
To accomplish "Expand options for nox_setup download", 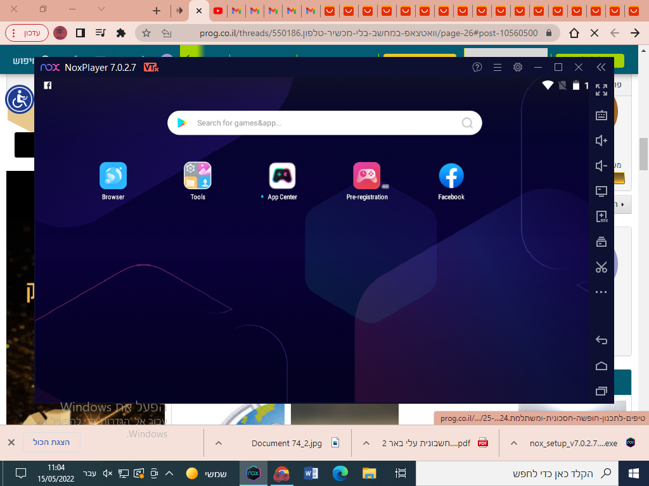I will [x=513, y=443].
